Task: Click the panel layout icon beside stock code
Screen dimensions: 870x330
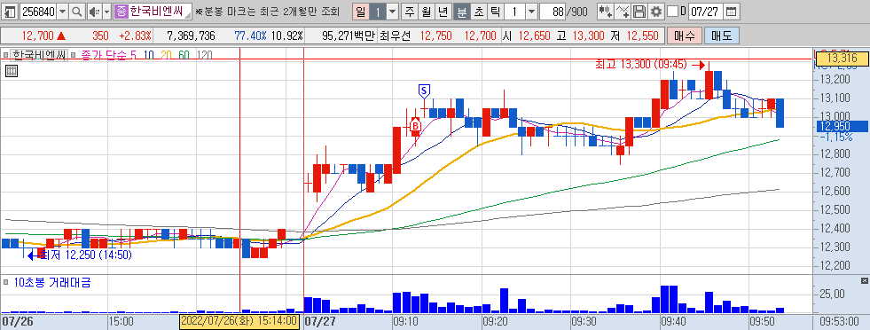Action: click(x=11, y=12)
